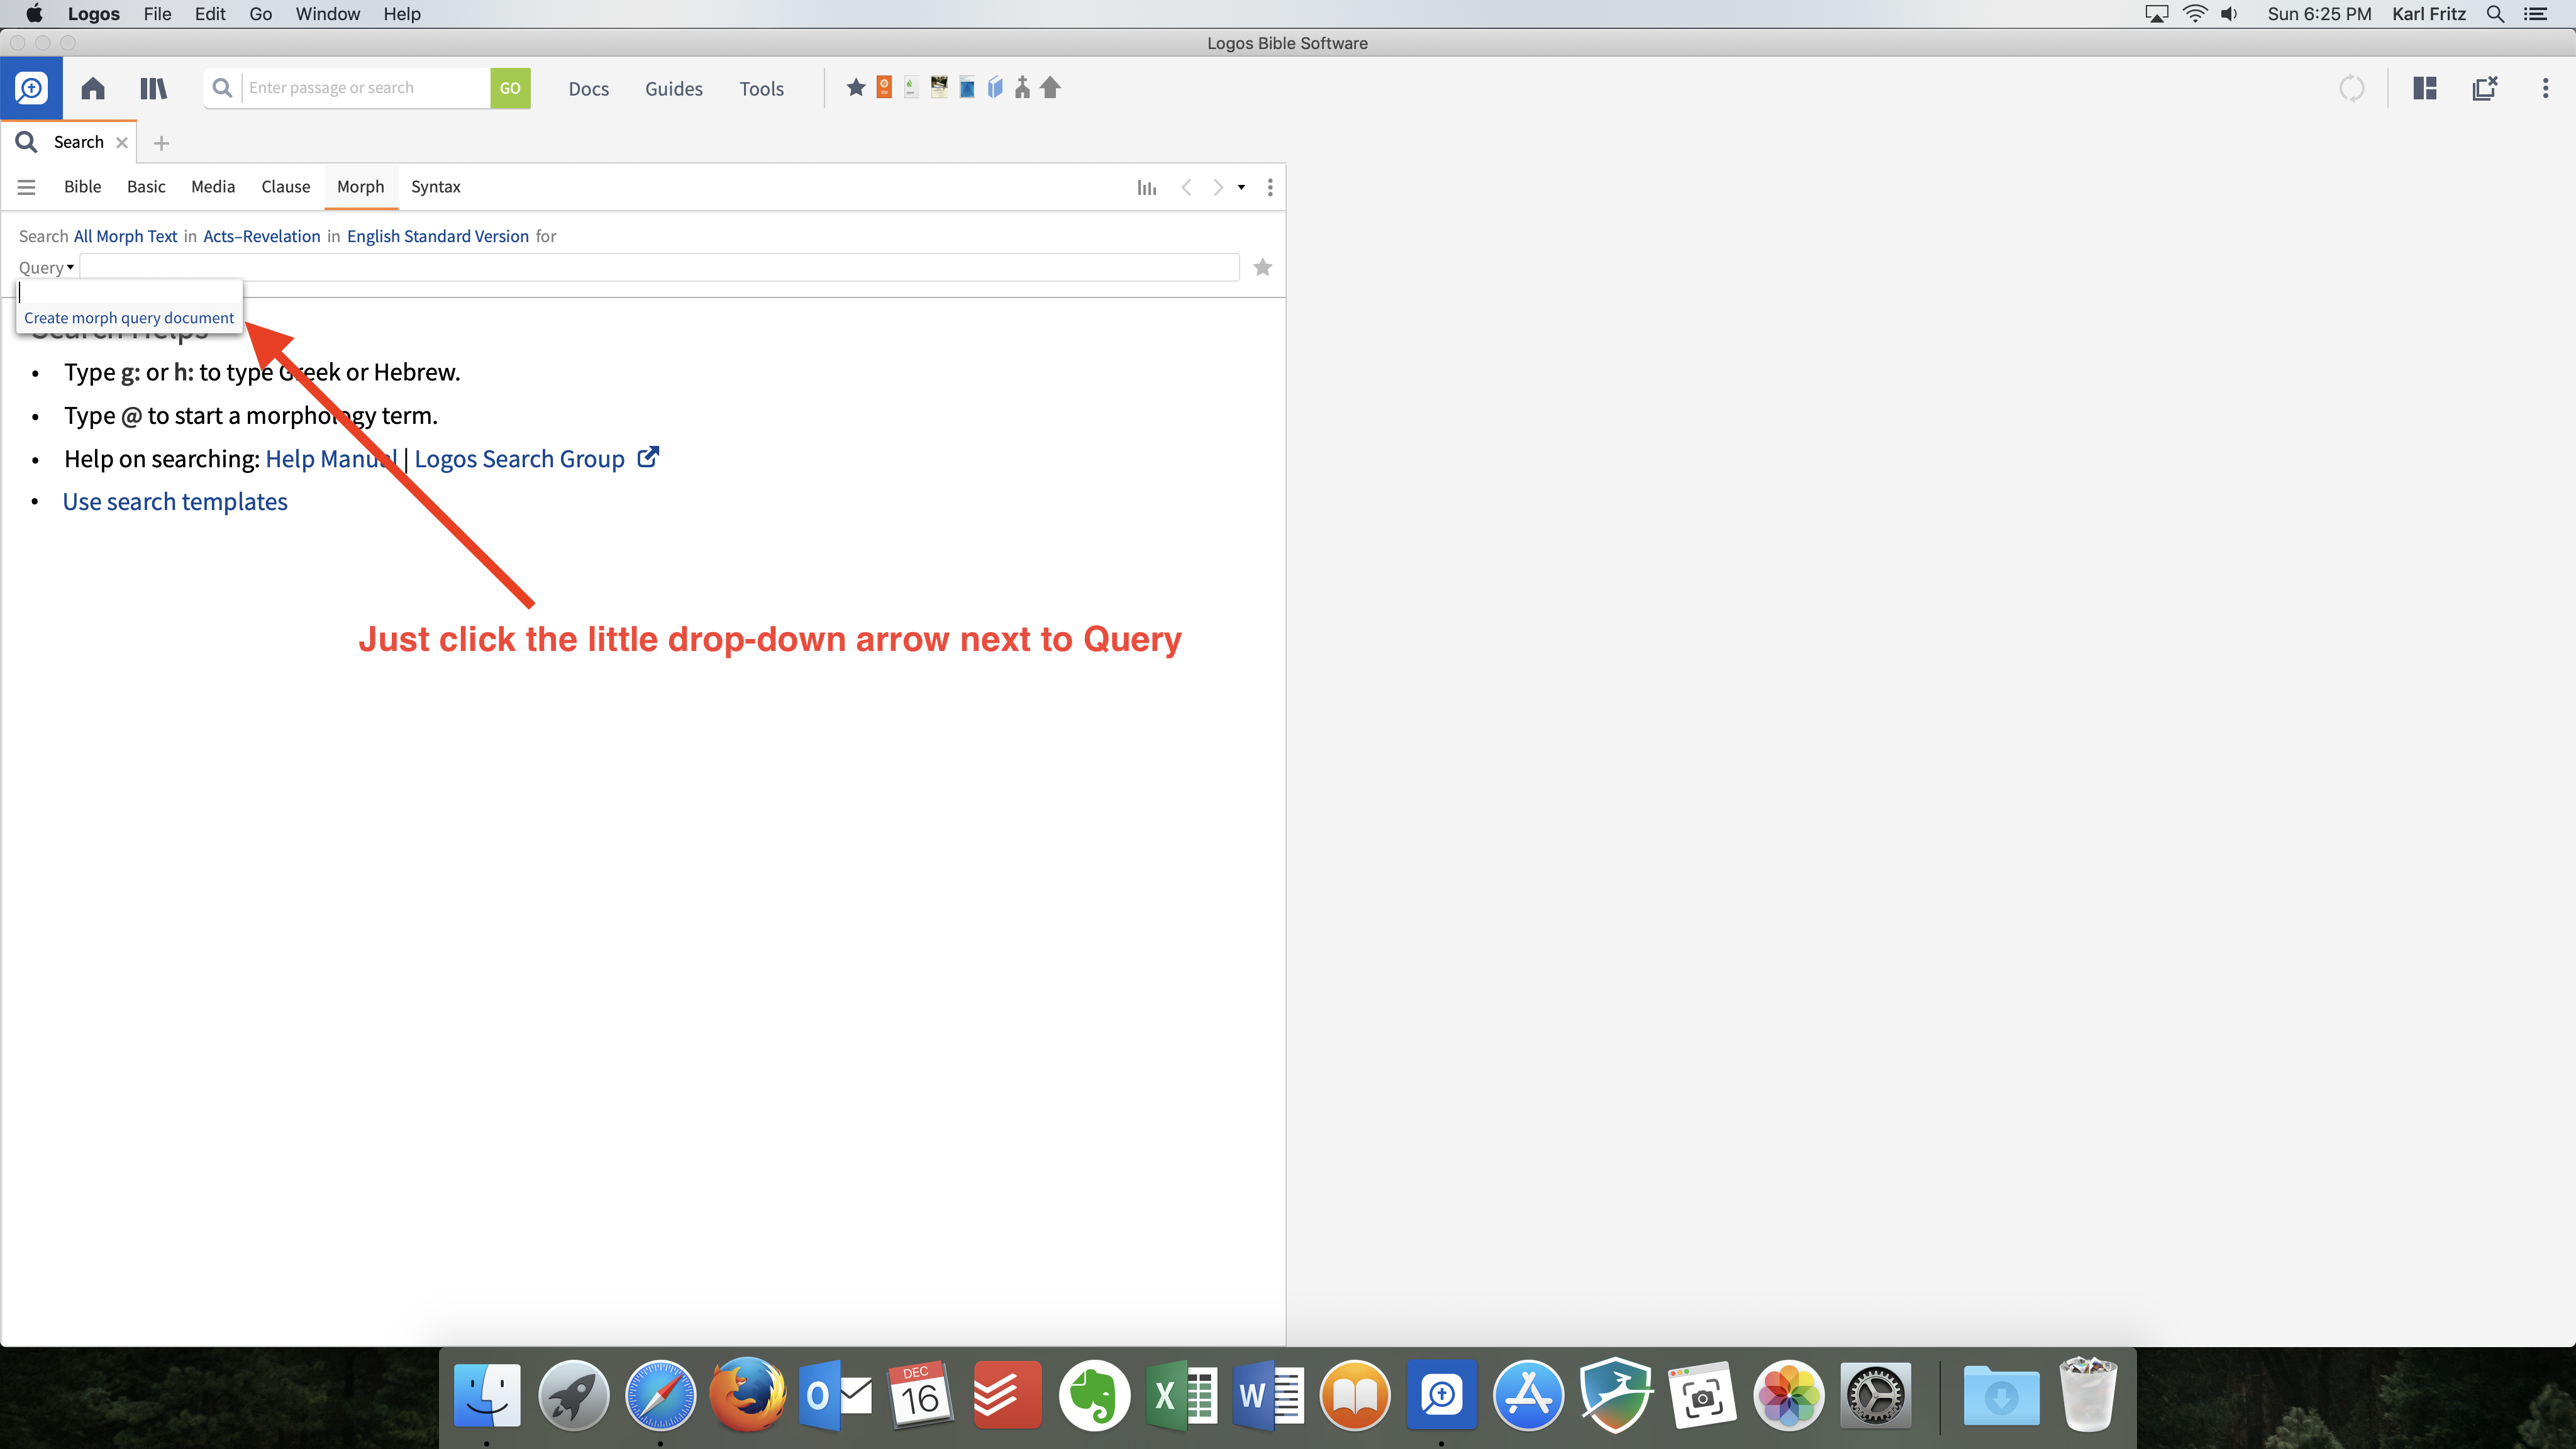Open the File menu in menu bar
The height and width of the screenshot is (1449, 2576).
click(157, 14)
